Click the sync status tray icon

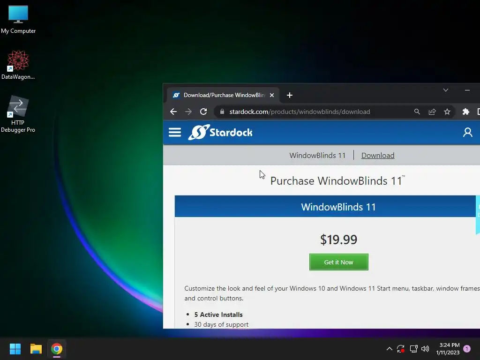pos(401,349)
